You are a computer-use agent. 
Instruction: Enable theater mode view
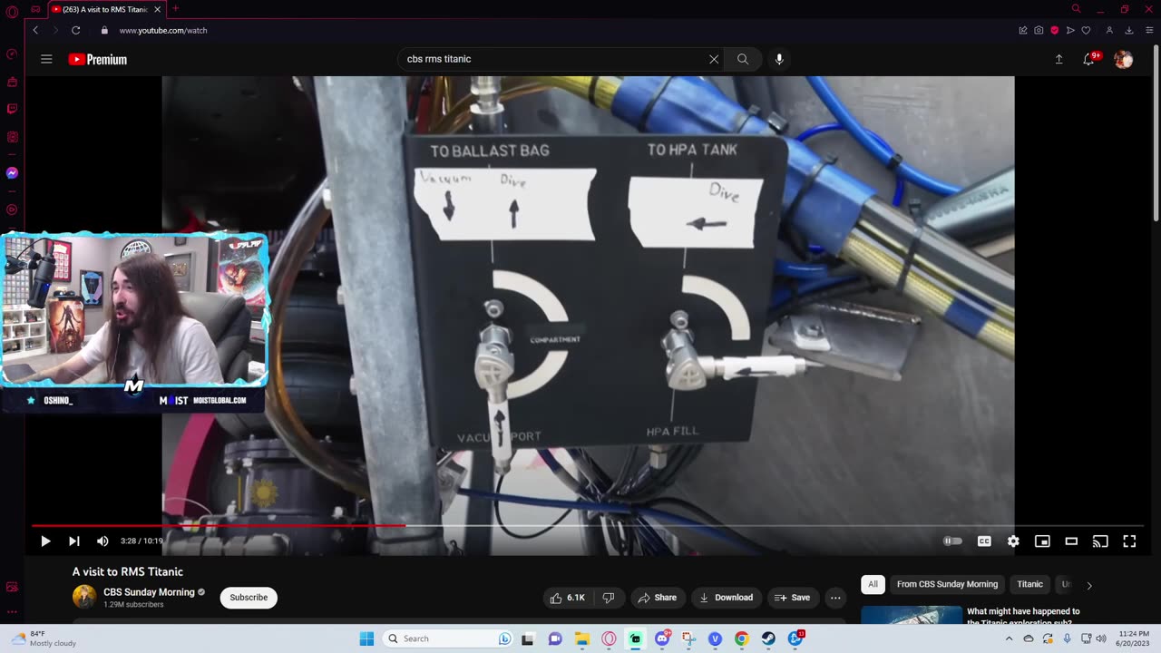coord(1071,541)
